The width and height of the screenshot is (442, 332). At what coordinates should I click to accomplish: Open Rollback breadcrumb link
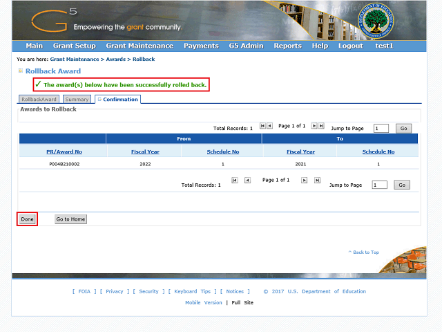(144, 59)
